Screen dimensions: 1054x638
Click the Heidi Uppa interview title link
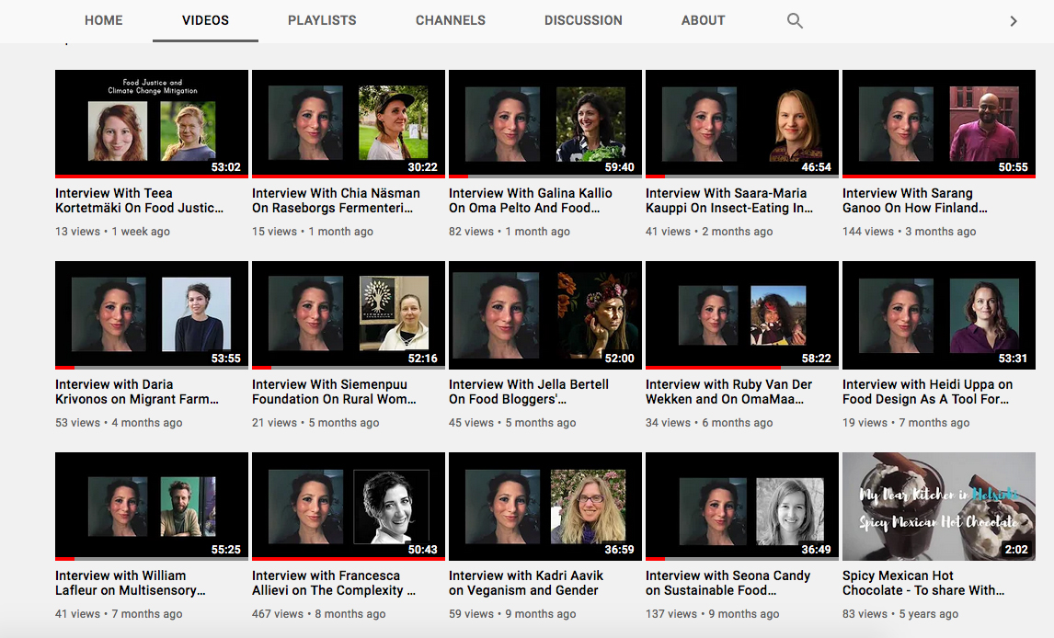coord(927,392)
